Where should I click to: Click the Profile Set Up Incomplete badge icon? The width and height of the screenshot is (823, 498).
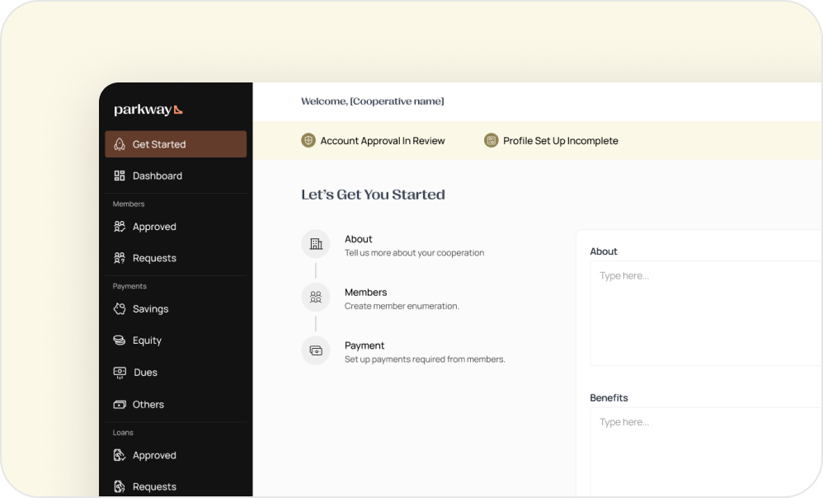[x=491, y=141]
